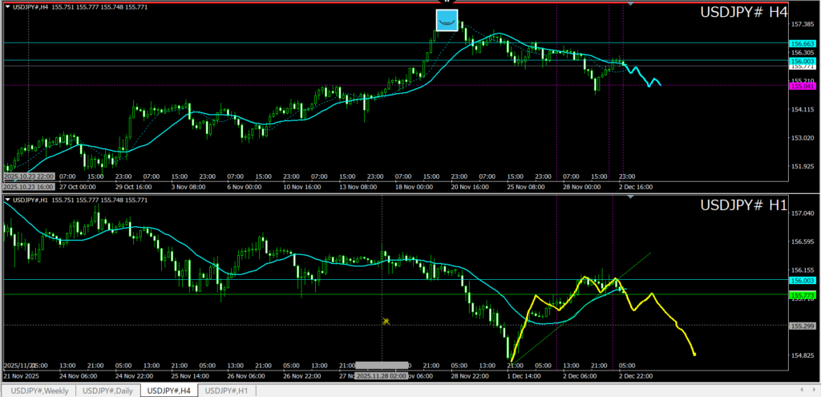Screen dimensions: 821x397
Task: Click the 2025.11.28 02:00 date label
Action: click(x=382, y=375)
